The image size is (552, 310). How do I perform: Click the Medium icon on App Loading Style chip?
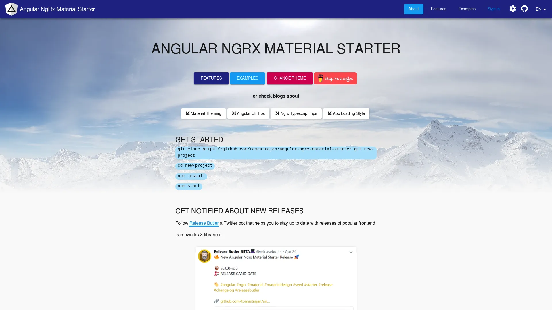(x=329, y=113)
